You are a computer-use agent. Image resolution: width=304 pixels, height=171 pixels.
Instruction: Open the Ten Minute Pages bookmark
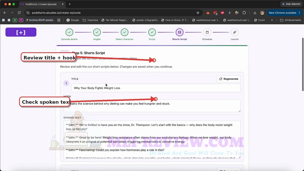click(115, 20)
